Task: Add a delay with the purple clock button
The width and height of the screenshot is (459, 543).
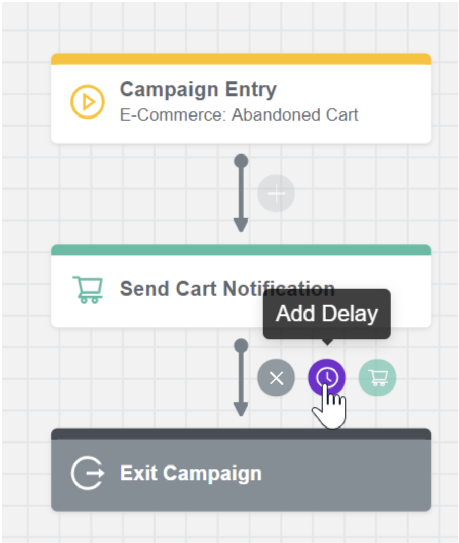Action: click(327, 378)
